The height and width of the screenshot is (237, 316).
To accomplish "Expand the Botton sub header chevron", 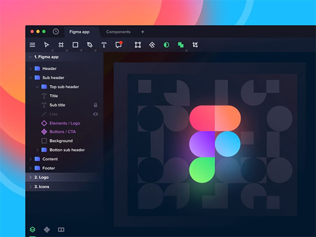I will click(37, 150).
